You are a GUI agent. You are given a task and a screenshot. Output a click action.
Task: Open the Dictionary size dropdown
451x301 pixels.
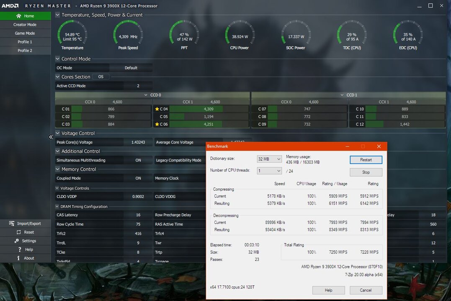[x=269, y=159]
